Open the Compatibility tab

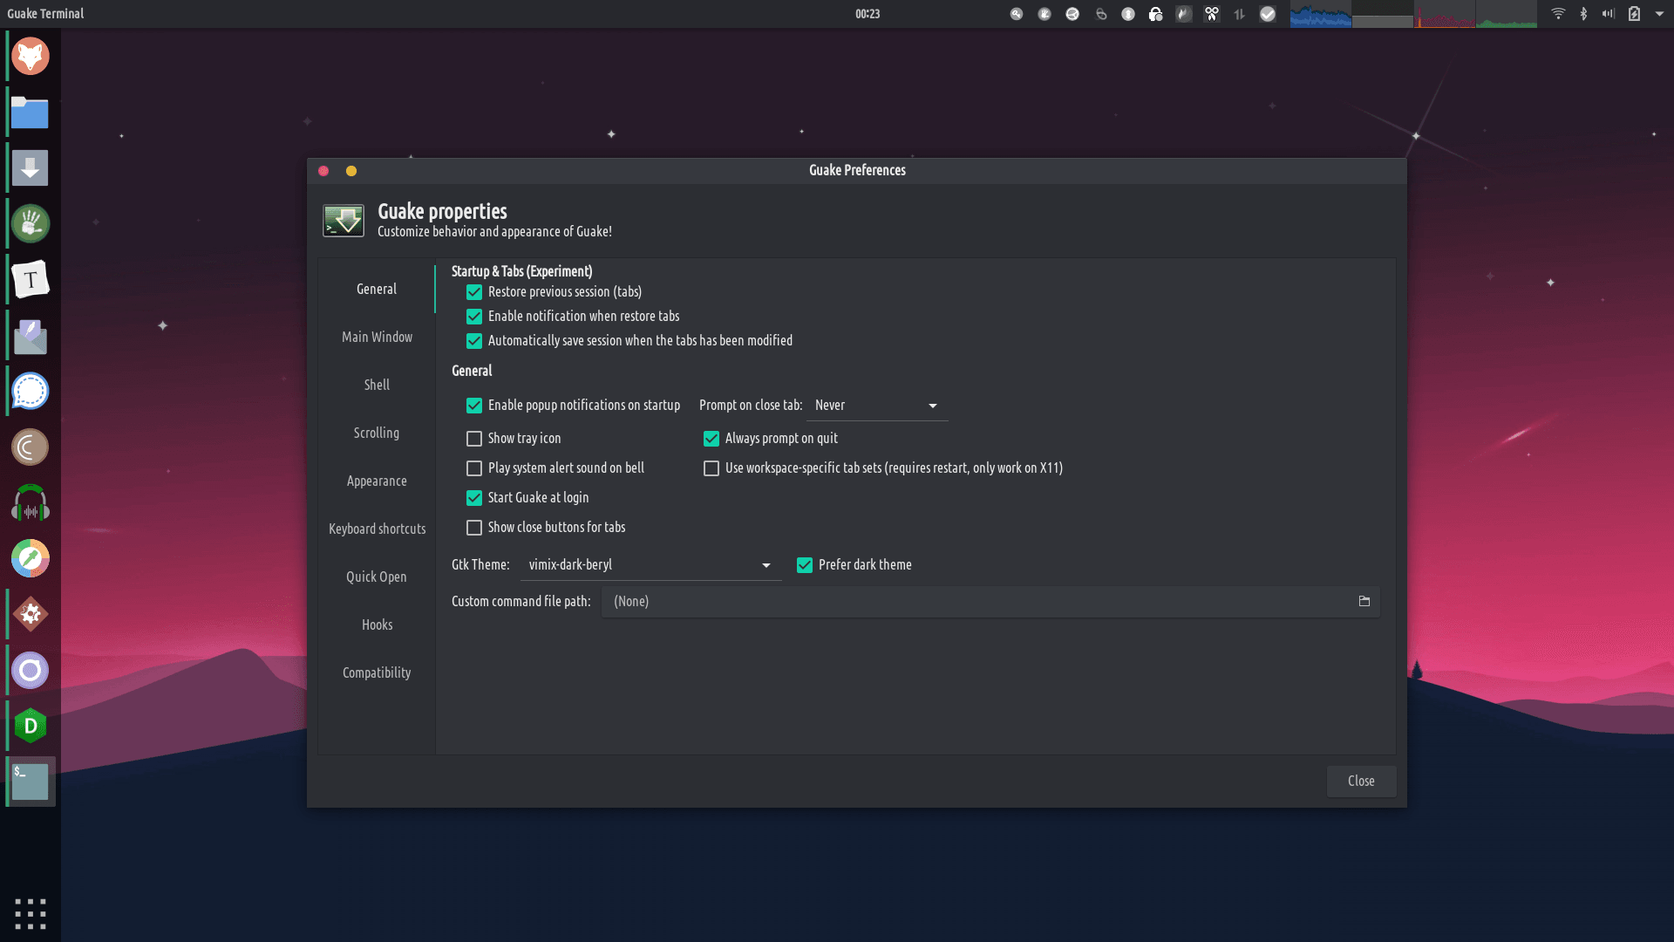[377, 672]
